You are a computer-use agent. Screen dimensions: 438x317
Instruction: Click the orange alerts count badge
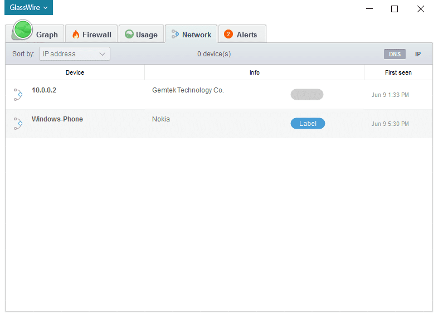228,34
